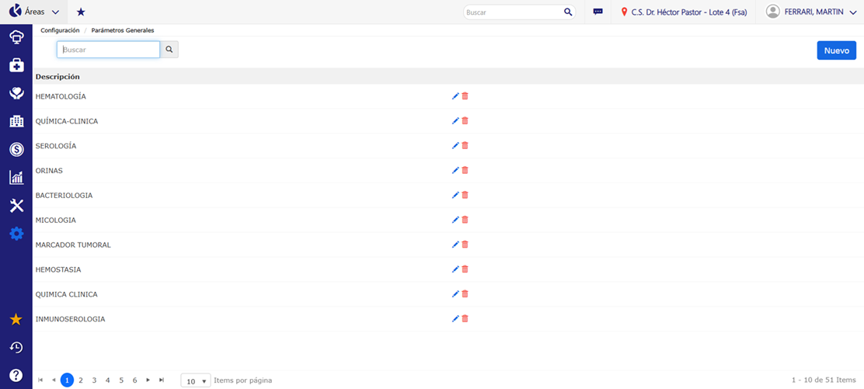Screen dimensions: 864x389
Task: Click the '1 - 10 de 51 Items' text
Action: pyautogui.click(x=824, y=380)
